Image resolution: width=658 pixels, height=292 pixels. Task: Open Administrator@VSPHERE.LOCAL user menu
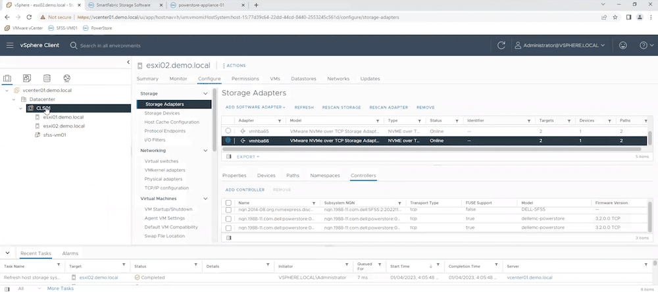[x=560, y=45]
